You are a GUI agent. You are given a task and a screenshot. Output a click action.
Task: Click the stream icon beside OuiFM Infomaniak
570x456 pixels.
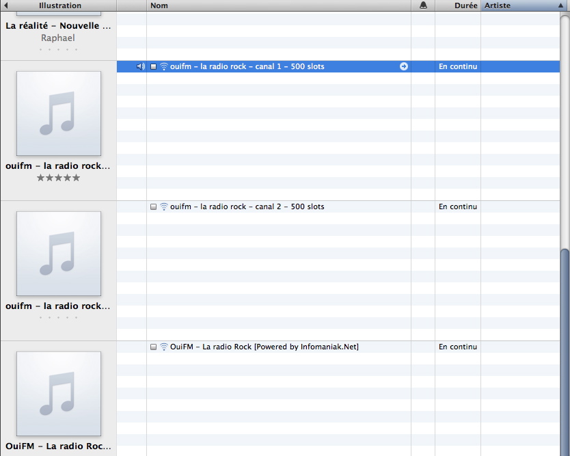pos(164,347)
